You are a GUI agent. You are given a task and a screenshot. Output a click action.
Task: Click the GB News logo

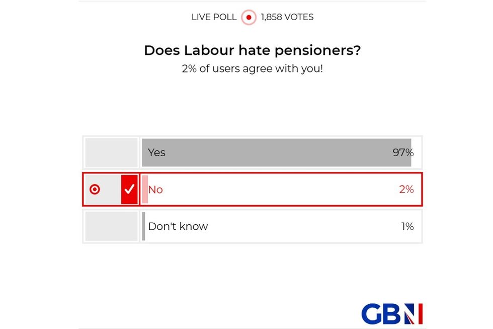[x=392, y=313]
